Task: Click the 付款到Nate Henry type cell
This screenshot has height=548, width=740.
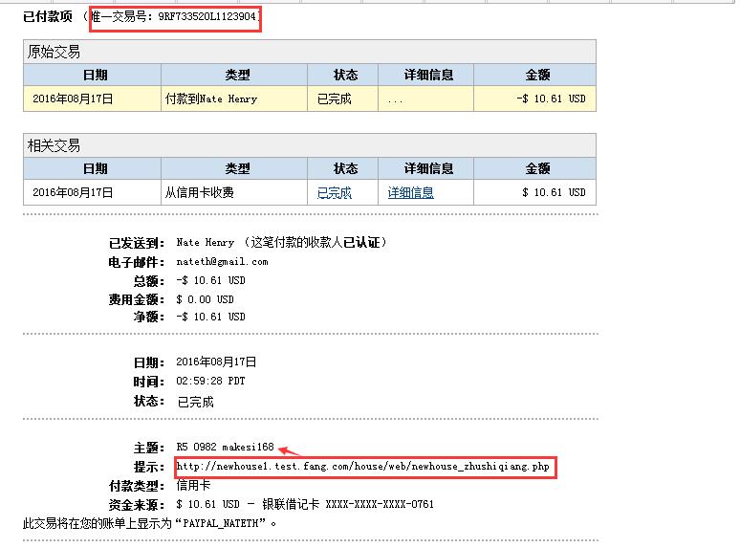Action: click(x=211, y=99)
